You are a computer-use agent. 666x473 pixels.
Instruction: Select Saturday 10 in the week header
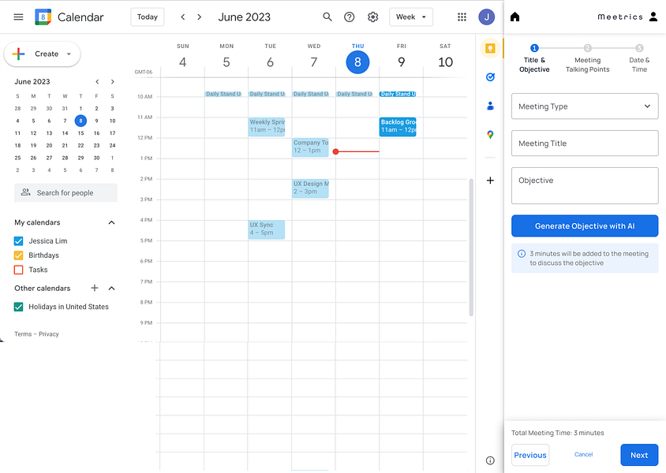445,62
